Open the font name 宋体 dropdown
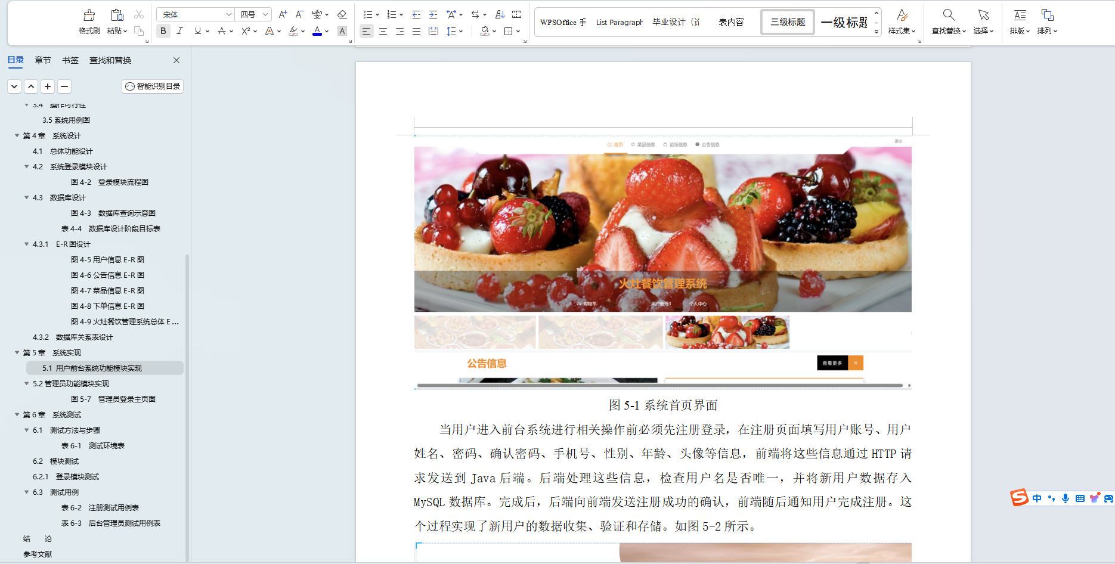 coord(228,14)
